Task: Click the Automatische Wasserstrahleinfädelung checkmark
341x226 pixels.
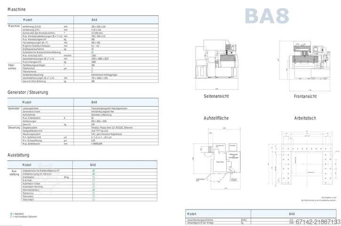Action: (x=93, y=52)
